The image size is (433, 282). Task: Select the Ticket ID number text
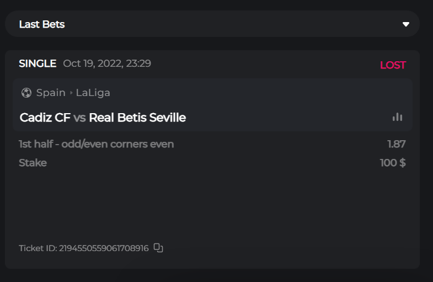[x=104, y=248]
